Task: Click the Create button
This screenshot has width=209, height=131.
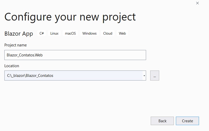Action: pos(187,121)
